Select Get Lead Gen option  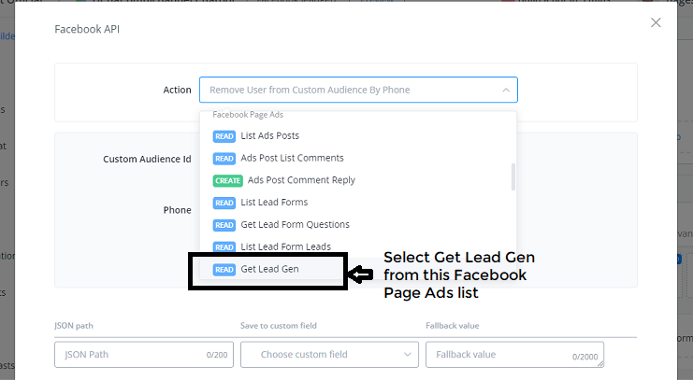(x=268, y=270)
